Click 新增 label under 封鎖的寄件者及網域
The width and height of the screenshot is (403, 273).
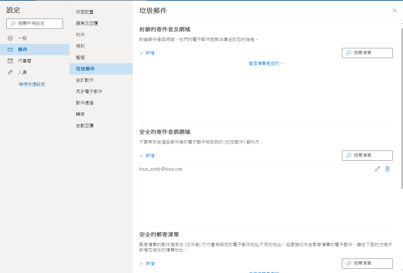click(150, 53)
